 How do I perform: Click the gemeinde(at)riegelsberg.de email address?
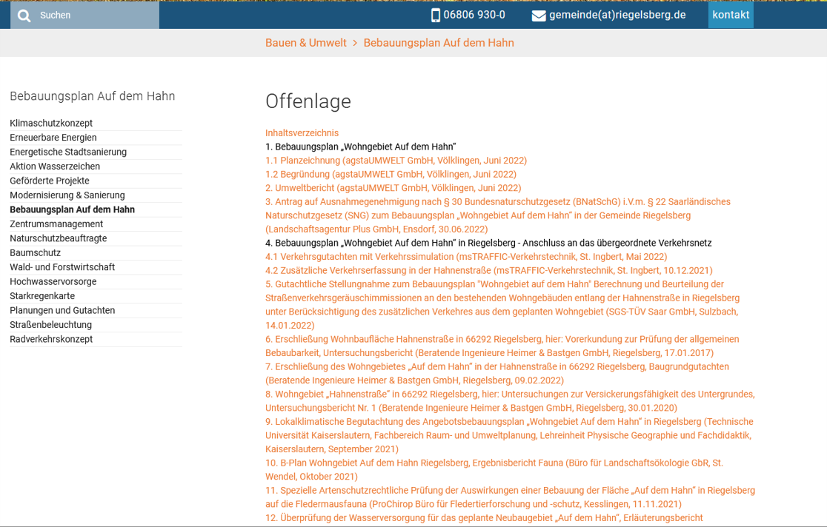617,15
